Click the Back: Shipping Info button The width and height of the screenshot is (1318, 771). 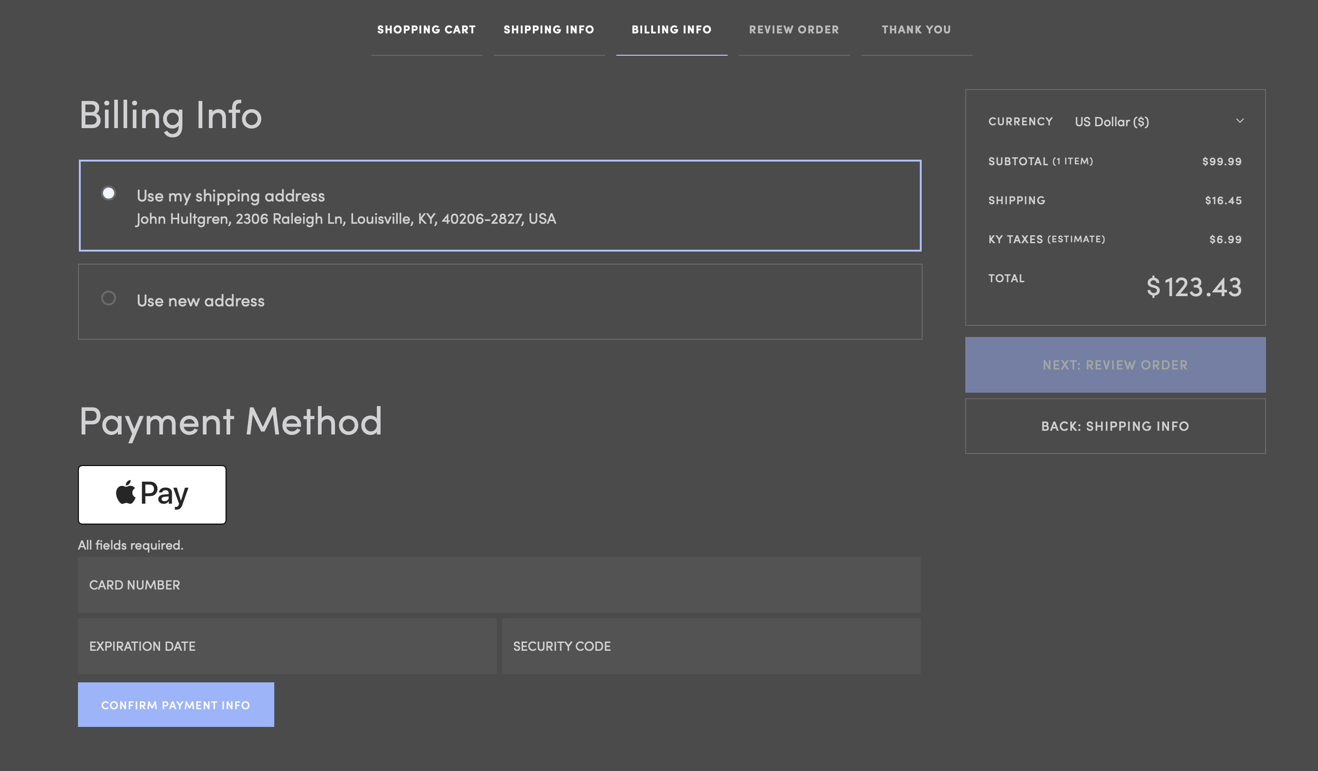point(1115,426)
